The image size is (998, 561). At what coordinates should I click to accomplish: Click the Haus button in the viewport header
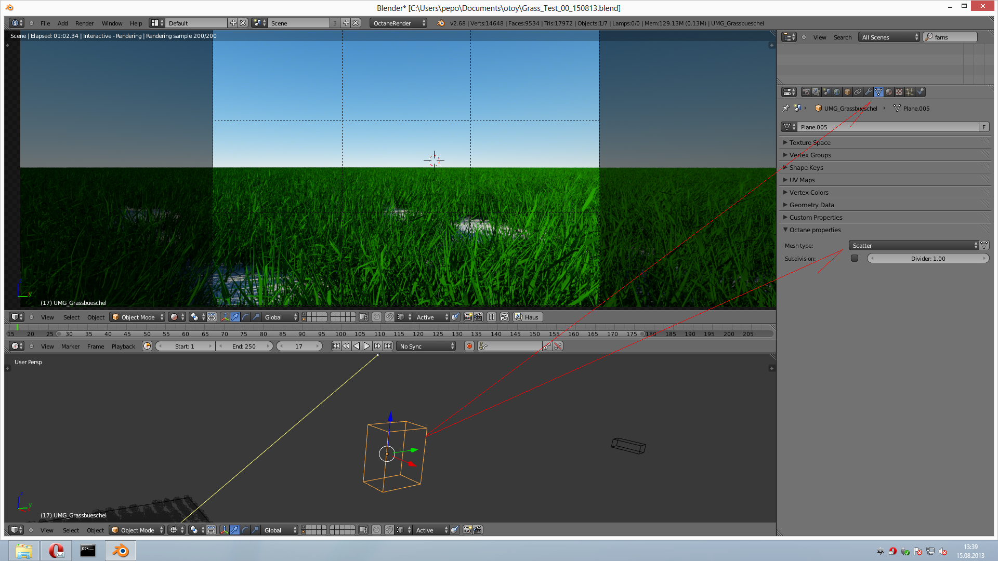click(x=528, y=317)
